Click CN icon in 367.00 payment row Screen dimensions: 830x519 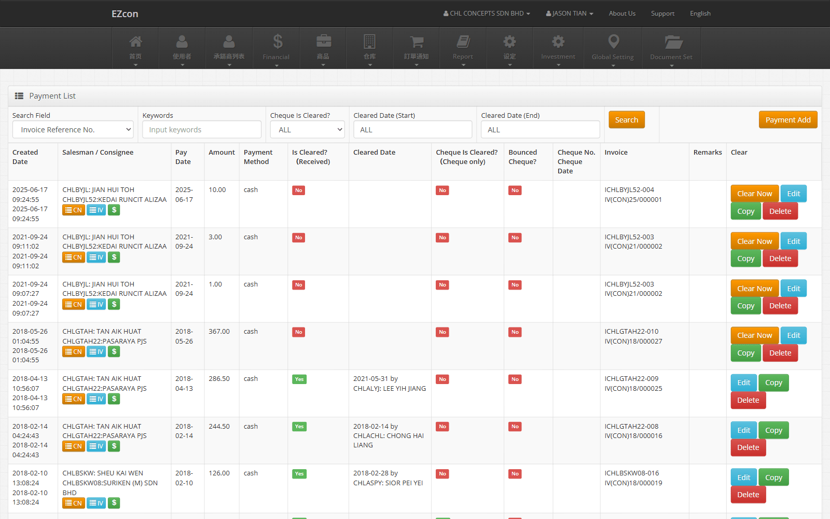pos(74,352)
